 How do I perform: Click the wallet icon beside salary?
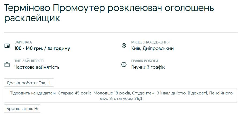pyautogui.click(x=7, y=46)
